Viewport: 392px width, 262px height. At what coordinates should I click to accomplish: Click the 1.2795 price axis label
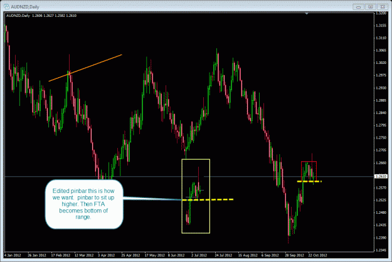coord(381,125)
